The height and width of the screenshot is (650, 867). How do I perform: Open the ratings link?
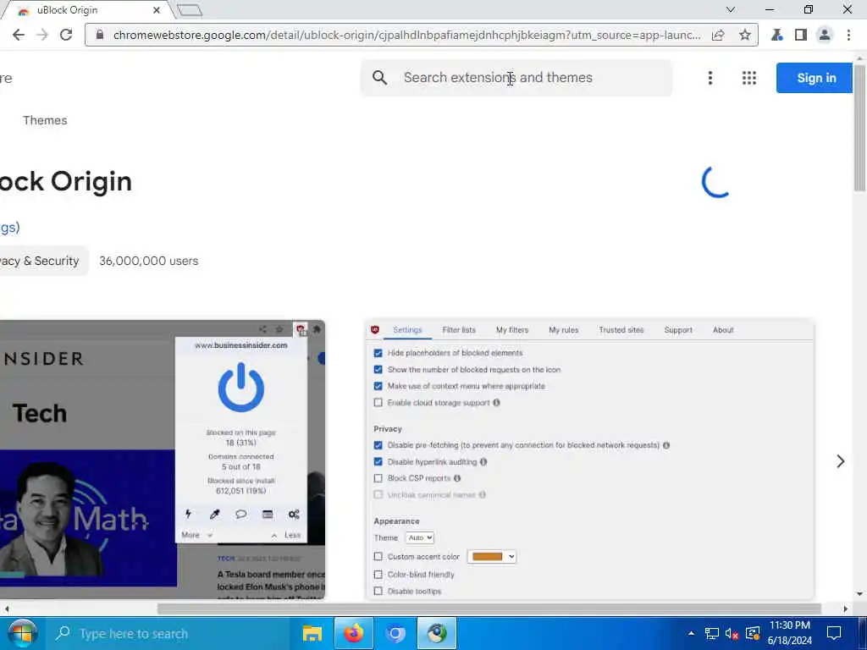pos(9,227)
